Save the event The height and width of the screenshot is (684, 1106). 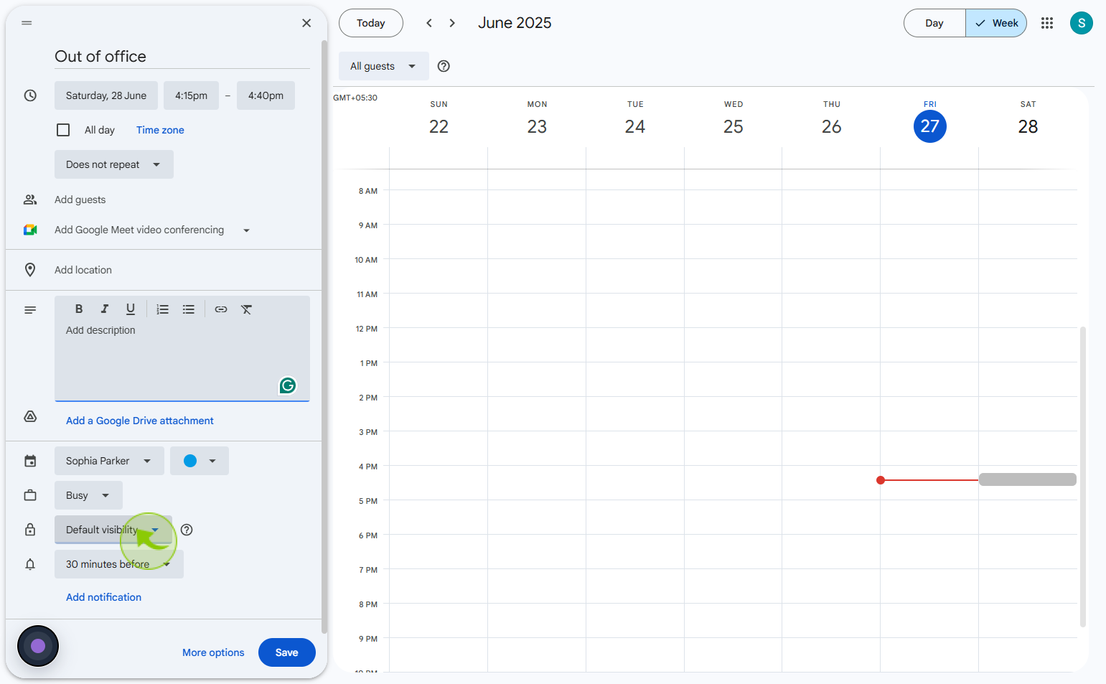pos(287,652)
